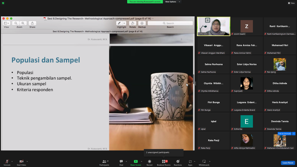
Task: Select Chyntia Wibikhansa tile
Action: (x=213, y=83)
